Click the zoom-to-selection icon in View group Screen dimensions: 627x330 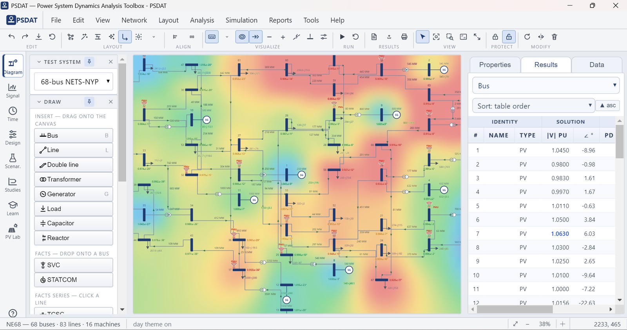(450, 37)
